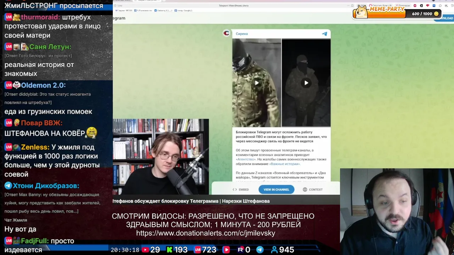The height and width of the screenshot is (255, 454).
Task: Click the video title about блокировку Телеграмма
Action: pyautogui.click(x=191, y=201)
